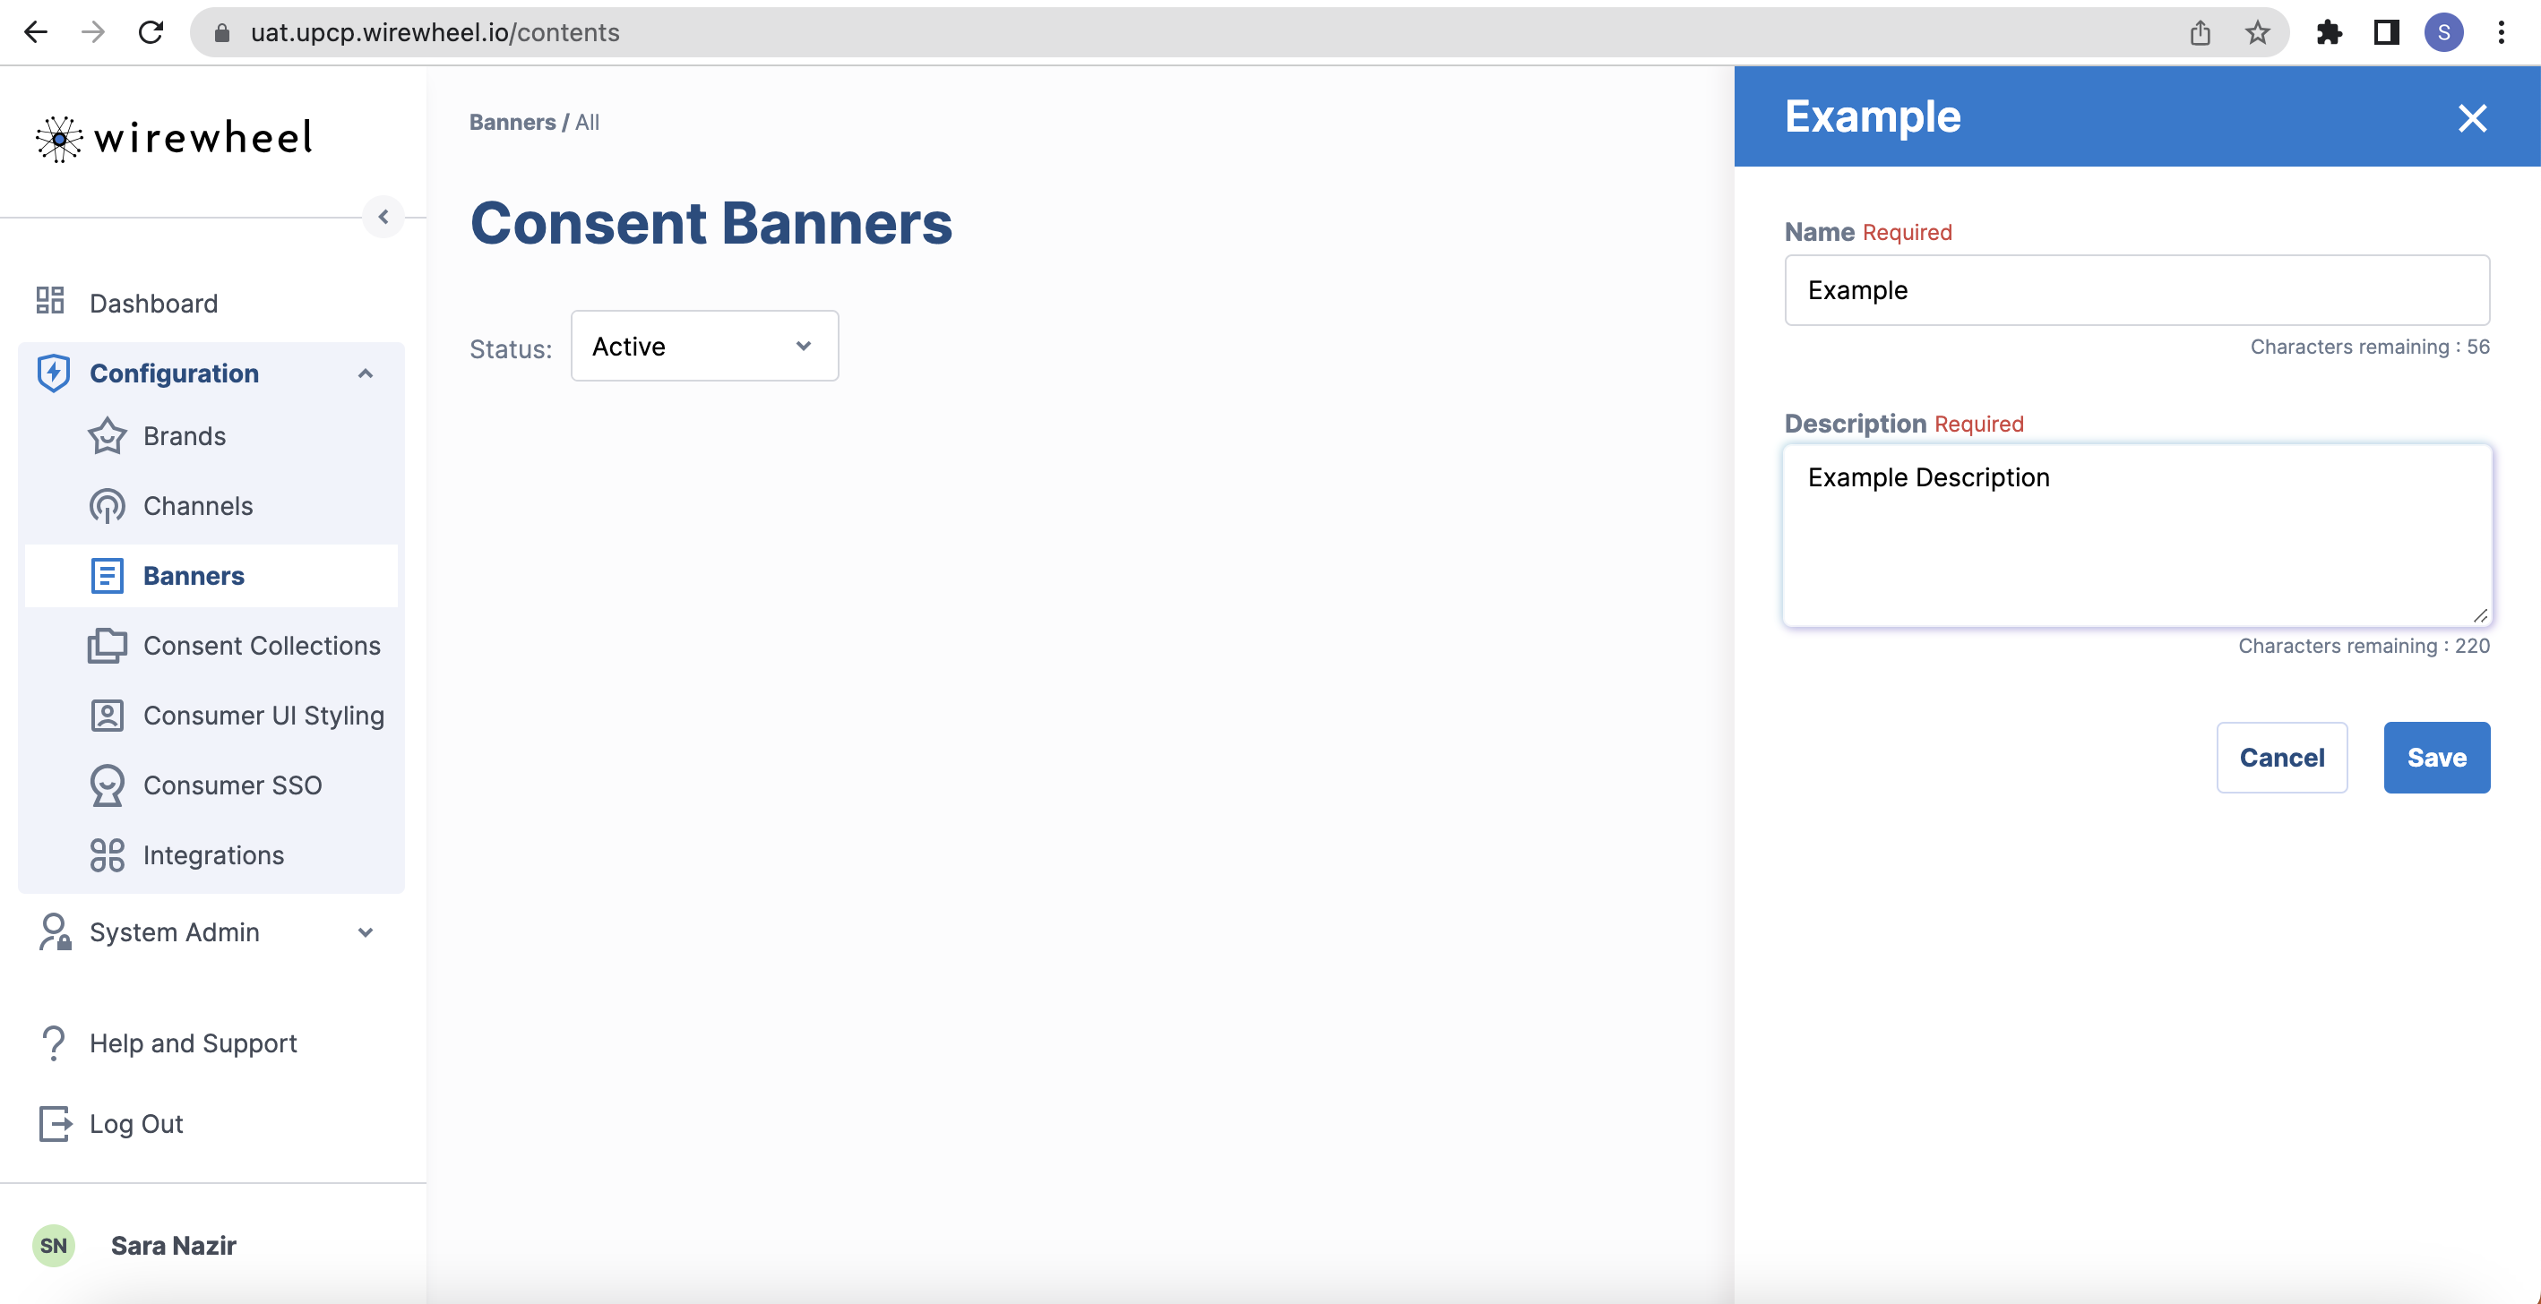The height and width of the screenshot is (1304, 2541).
Task: Open Consent Collections
Action: pyautogui.click(x=262, y=646)
